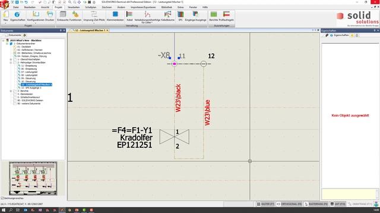Viewport: 380px width, 213px height.
Task: Click pan arrows icon in quick access bar
Action: coord(79,2)
